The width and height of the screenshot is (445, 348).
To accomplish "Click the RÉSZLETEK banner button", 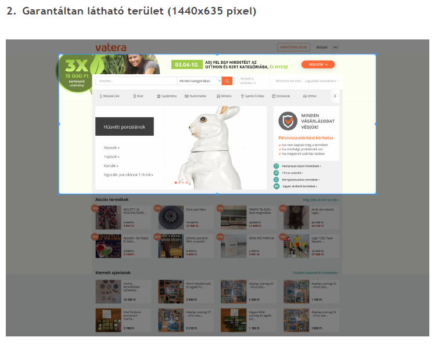I will tap(318, 64).
